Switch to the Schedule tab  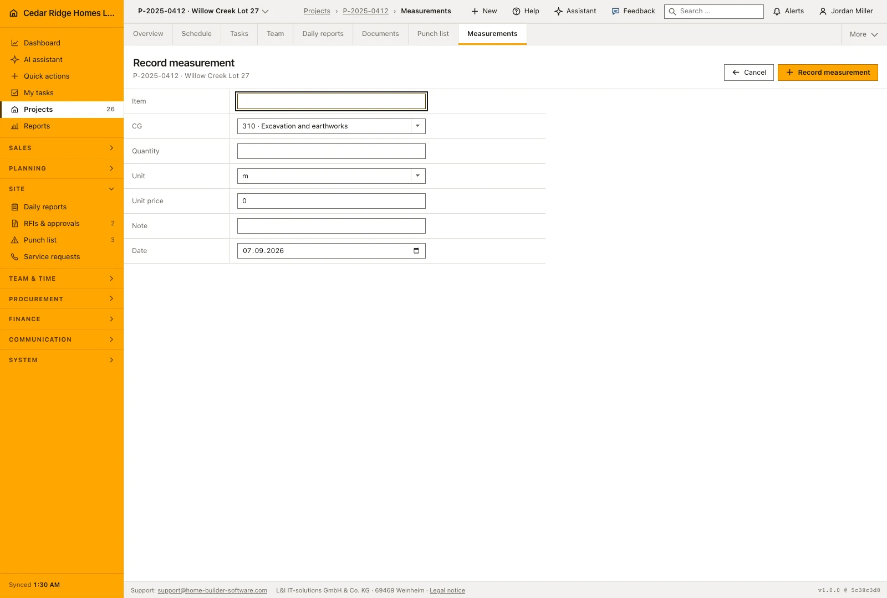click(x=197, y=34)
